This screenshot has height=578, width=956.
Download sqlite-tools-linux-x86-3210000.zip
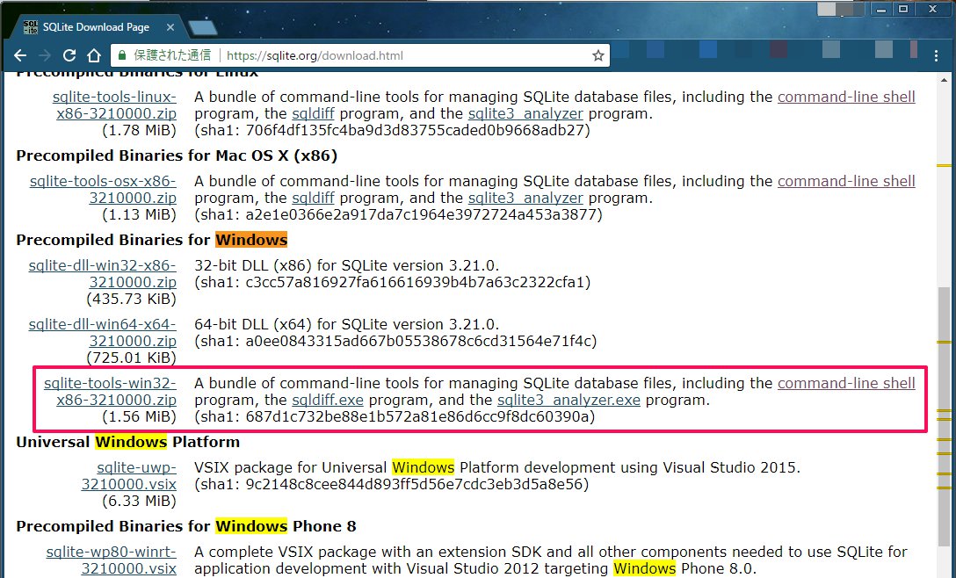[115, 105]
